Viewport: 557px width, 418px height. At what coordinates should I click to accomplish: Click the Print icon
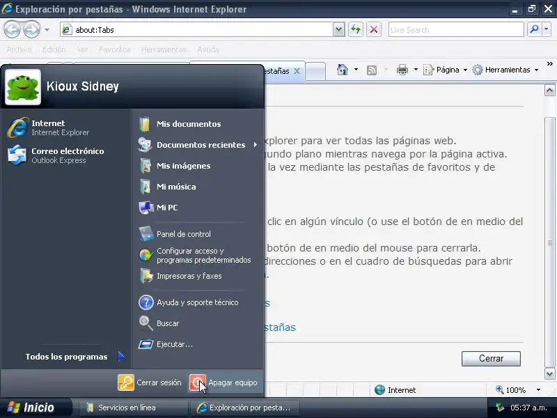pyautogui.click(x=402, y=70)
